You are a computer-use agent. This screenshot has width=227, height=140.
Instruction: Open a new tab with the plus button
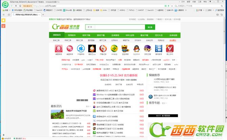coord(43,15)
